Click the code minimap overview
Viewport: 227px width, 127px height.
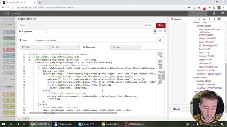click(x=160, y=68)
